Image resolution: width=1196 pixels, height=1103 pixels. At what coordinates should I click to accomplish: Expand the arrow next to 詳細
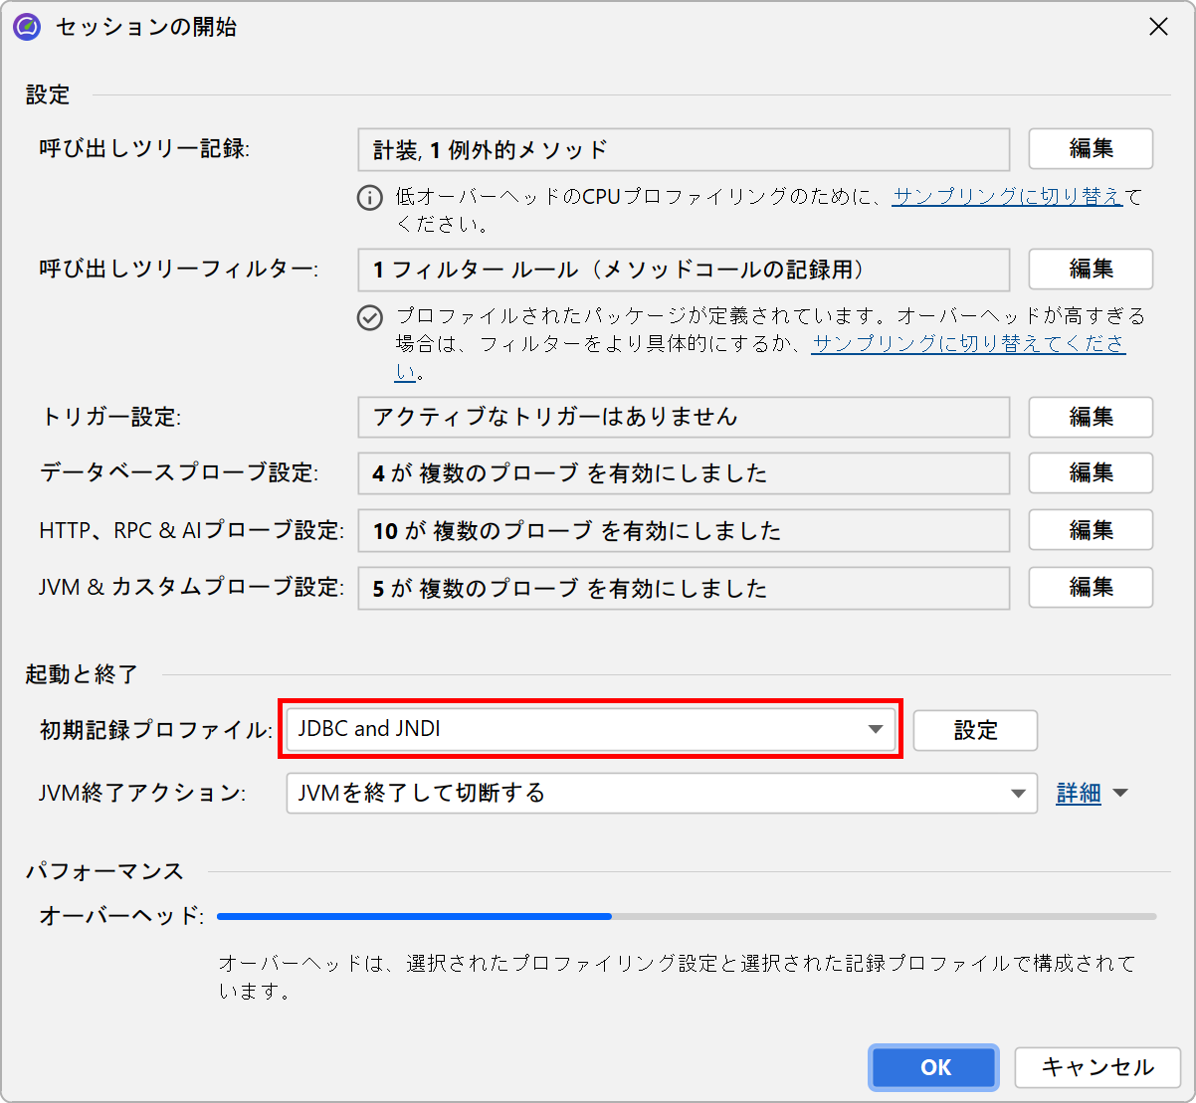pyautogui.click(x=1120, y=794)
